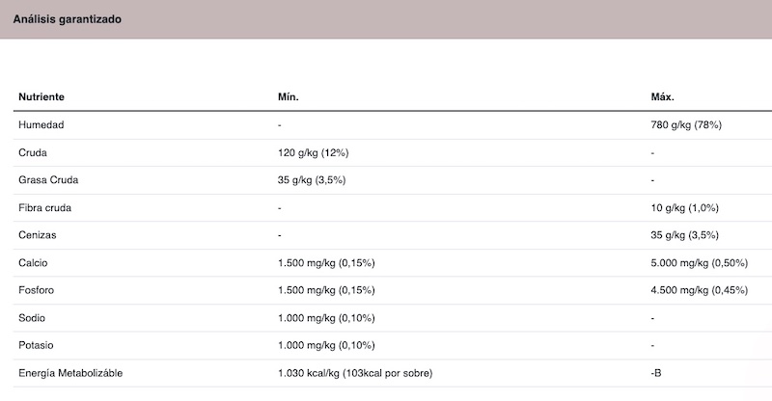Click Fibra cruda max value 10 g/kg (1,0%)
This screenshot has height=401, width=772.
point(684,207)
